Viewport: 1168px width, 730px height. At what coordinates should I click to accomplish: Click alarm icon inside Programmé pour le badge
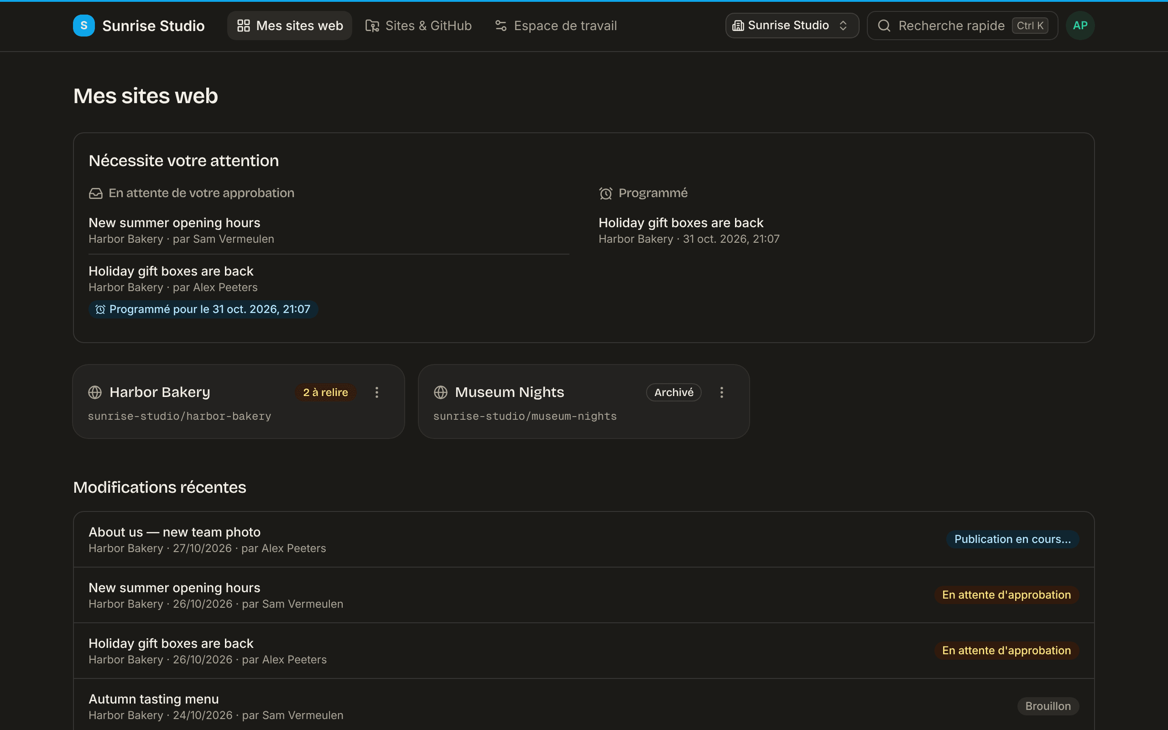pos(100,309)
